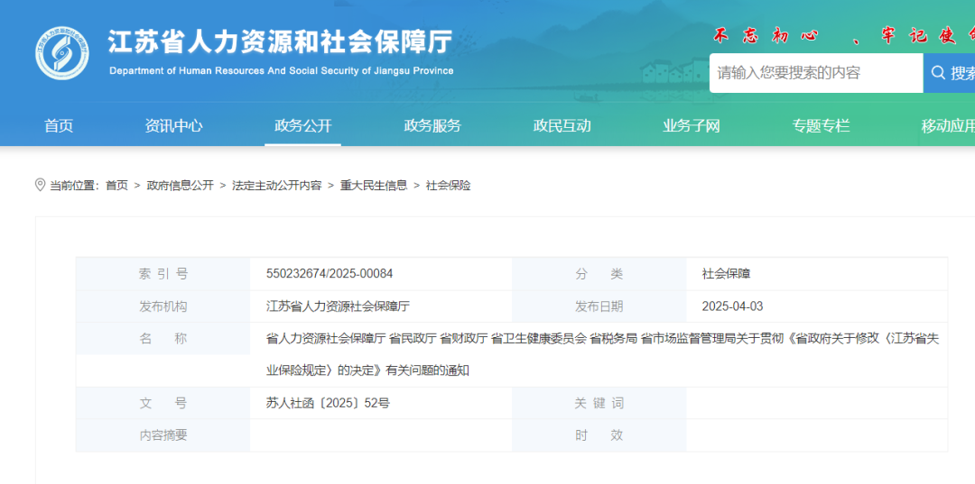Navigate to 重大民生信息 breadcrumb link

coord(373,186)
